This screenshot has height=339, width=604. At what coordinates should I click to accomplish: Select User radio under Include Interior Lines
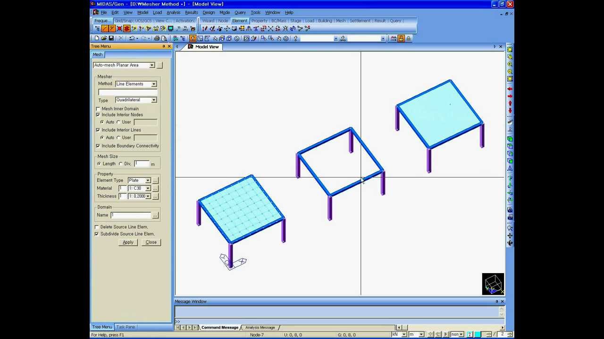click(x=118, y=137)
